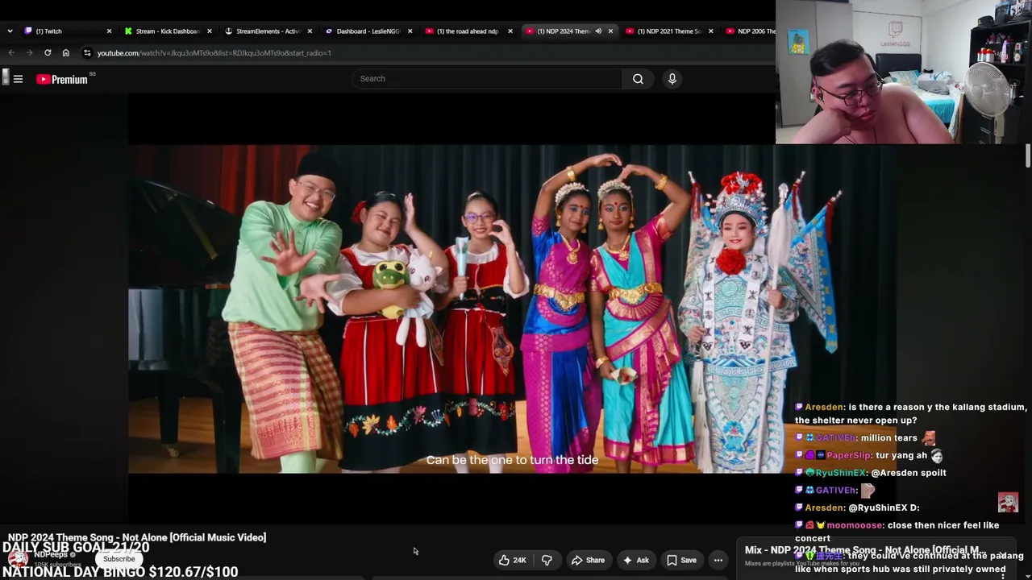
Task: Close the Dashboard - LeslieNGGG tab
Action: [x=410, y=31]
